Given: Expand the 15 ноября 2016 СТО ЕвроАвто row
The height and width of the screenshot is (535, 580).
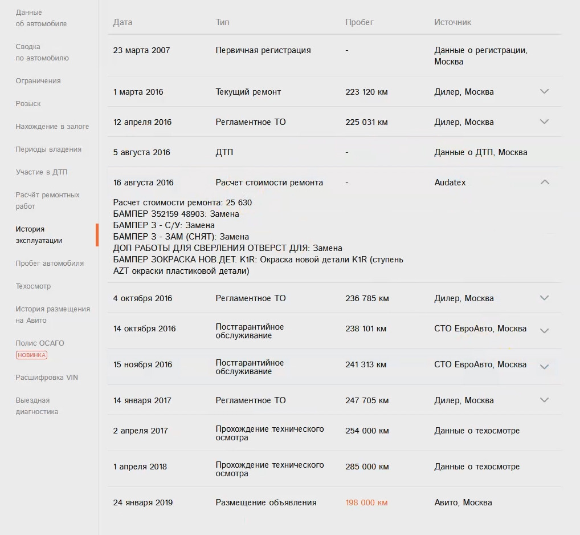Looking at the screenshot, I should (544, 367).
